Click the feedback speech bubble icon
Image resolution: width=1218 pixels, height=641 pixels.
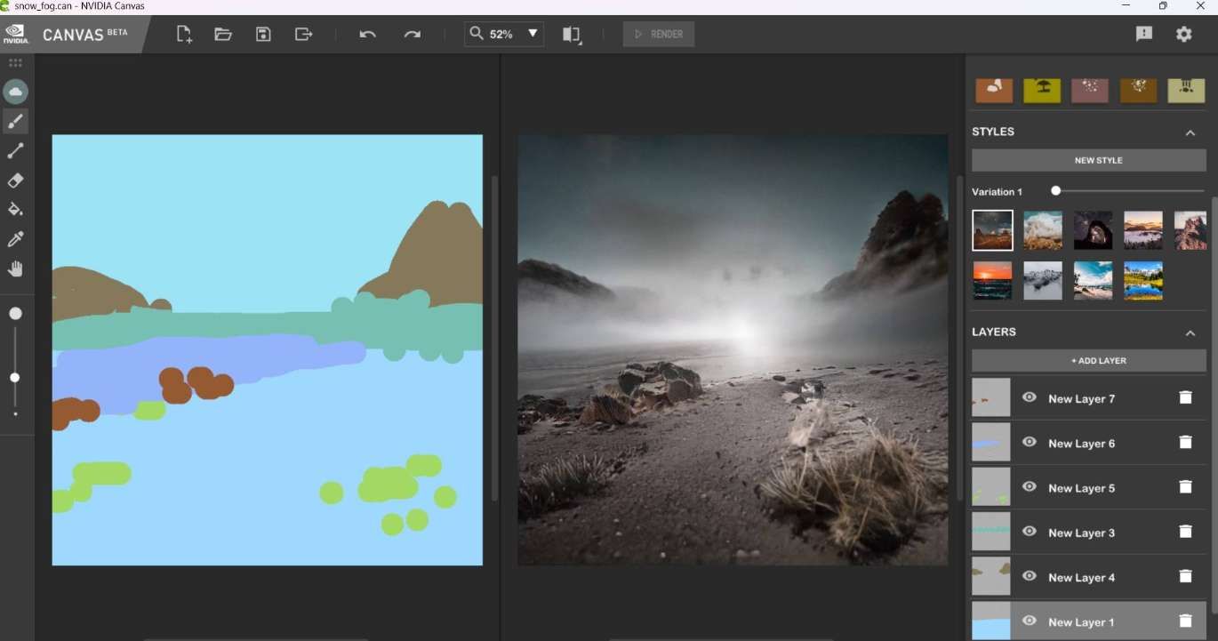(1143, 34)
